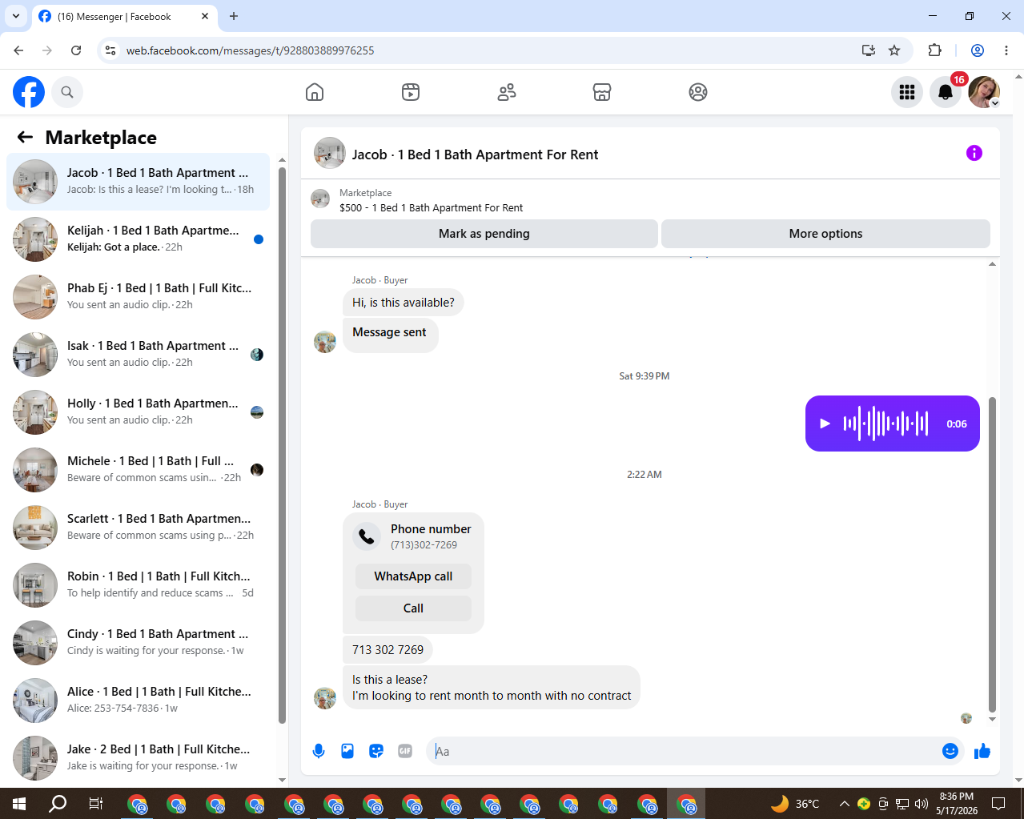The image size is (1024, 819).
Task: Open conversation information purple icon
Action: click(x=974, y=153)
